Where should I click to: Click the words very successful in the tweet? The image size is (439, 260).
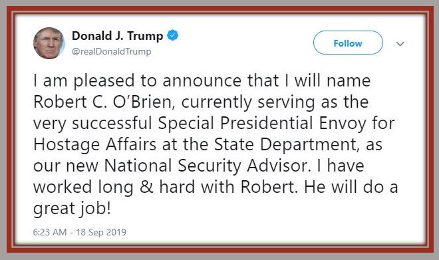[x=92, y=124]
